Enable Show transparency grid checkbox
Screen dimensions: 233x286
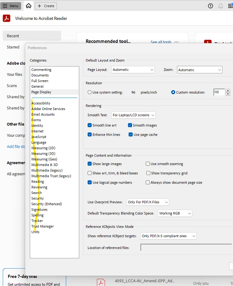tap(148, 173)
